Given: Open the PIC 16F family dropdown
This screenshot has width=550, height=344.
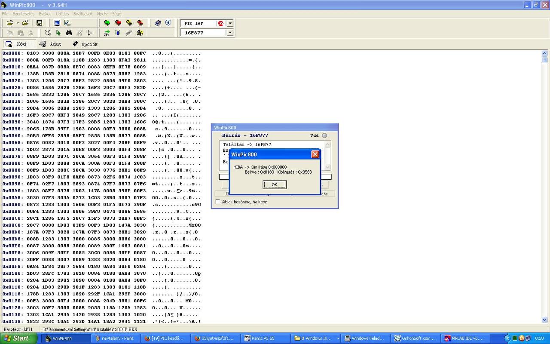Looking at the screenshot, I should [230, 23].
